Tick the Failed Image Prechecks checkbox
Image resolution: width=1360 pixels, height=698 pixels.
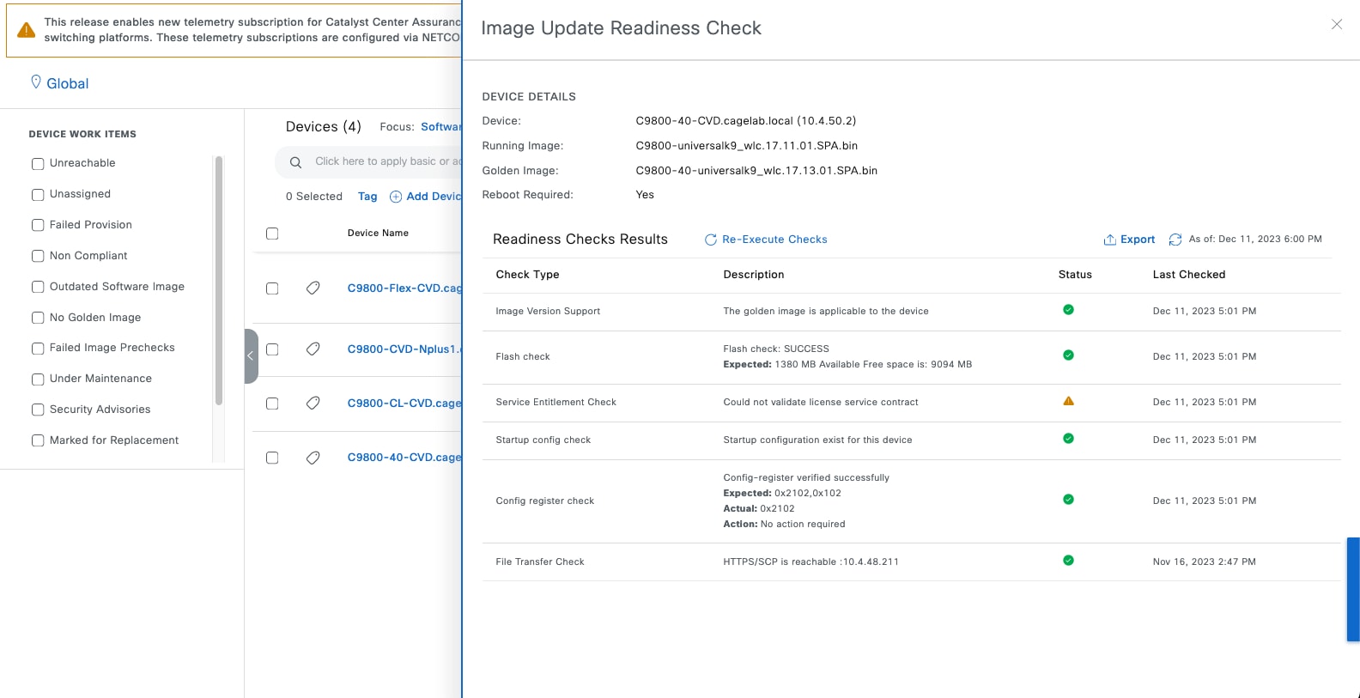tap(38, 349)
